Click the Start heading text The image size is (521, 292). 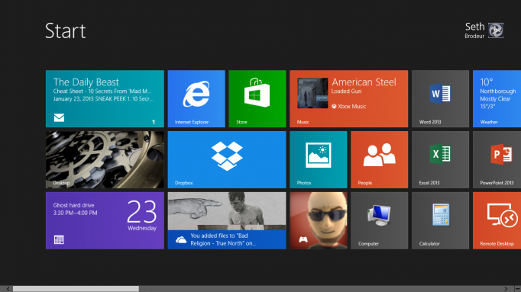coord(66,30)
